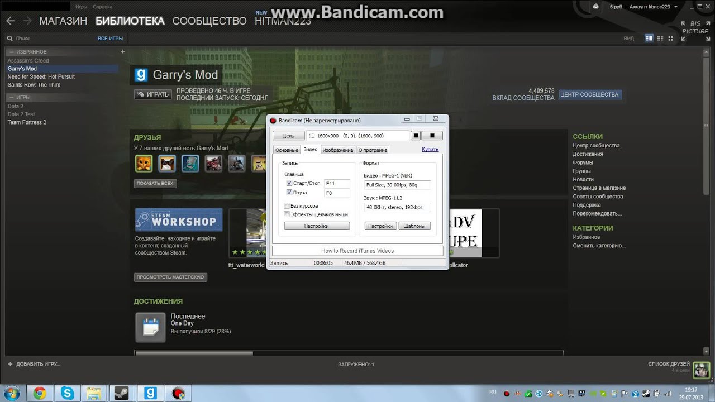Screen dimensions: 715x402
Task: Open the HITMAN223 profile section
Action: [x=282, y=21]
